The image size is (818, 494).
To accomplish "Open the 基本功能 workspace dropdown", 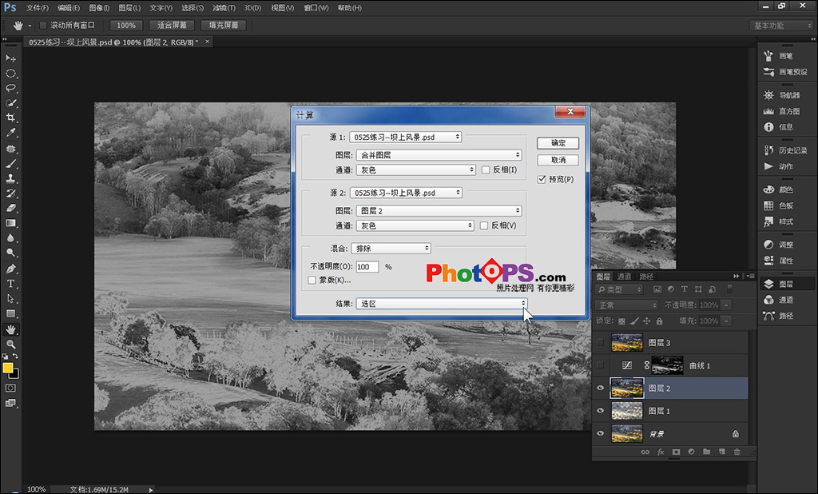I will pyautogui.click(x=783, y=26).
